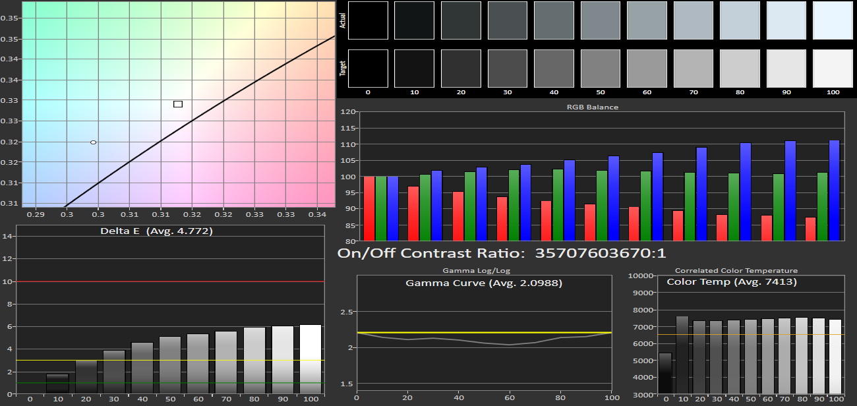857x406 pixels.
Task: Pick the Target 80% gray swatch
Action: click(x=739, y=69)
